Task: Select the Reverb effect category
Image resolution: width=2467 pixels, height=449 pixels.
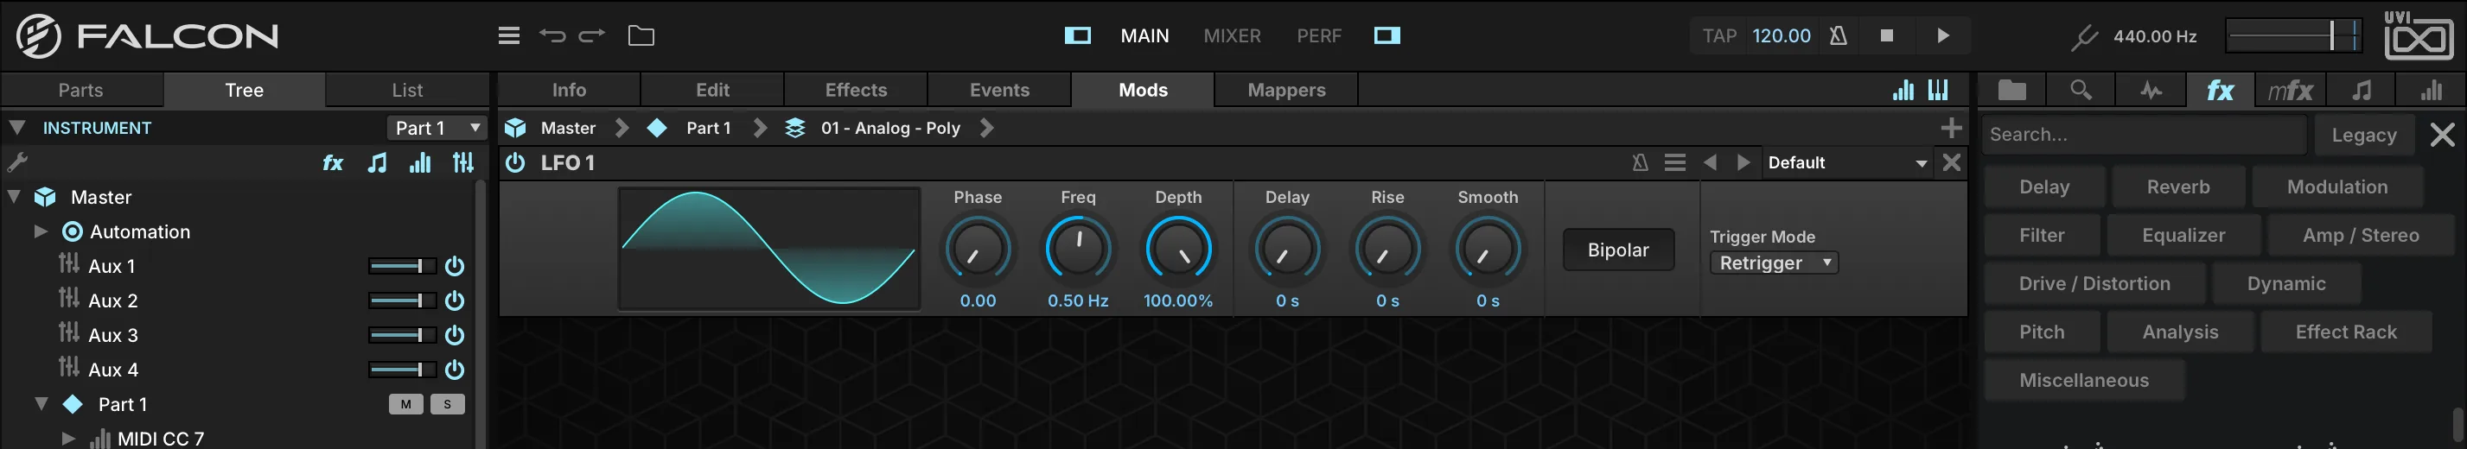Action: [2177, 187]
